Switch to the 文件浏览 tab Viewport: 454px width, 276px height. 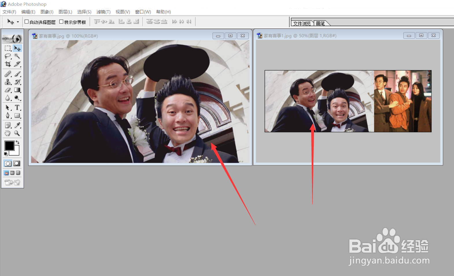pyautogui.click(x=302, y=23)
